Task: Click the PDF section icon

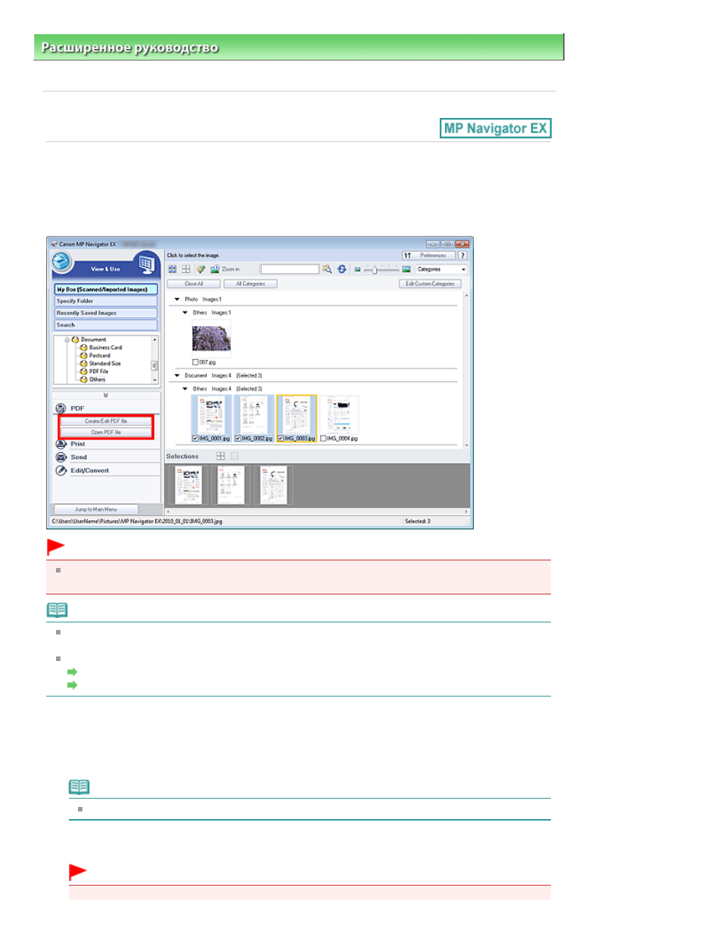Action: pyautogui.click(x=61, y=408)
